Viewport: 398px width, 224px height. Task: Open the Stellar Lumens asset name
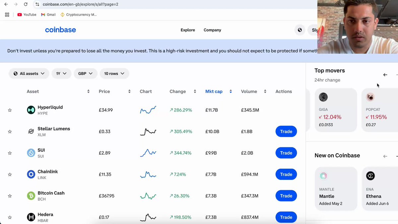tap(54, 129)
